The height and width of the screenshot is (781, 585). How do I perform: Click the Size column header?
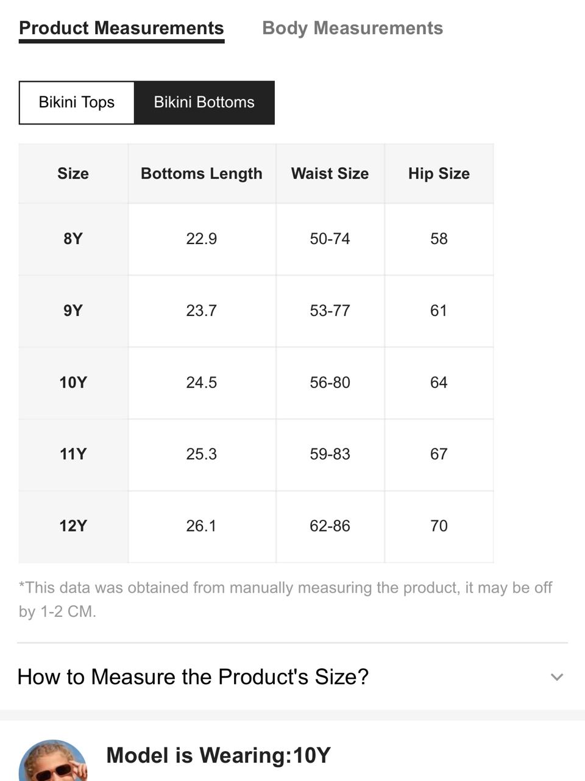(x=73, y=173)
